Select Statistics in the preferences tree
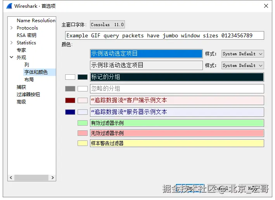This screenshot has width=275, height=200. tap(26, 42)
